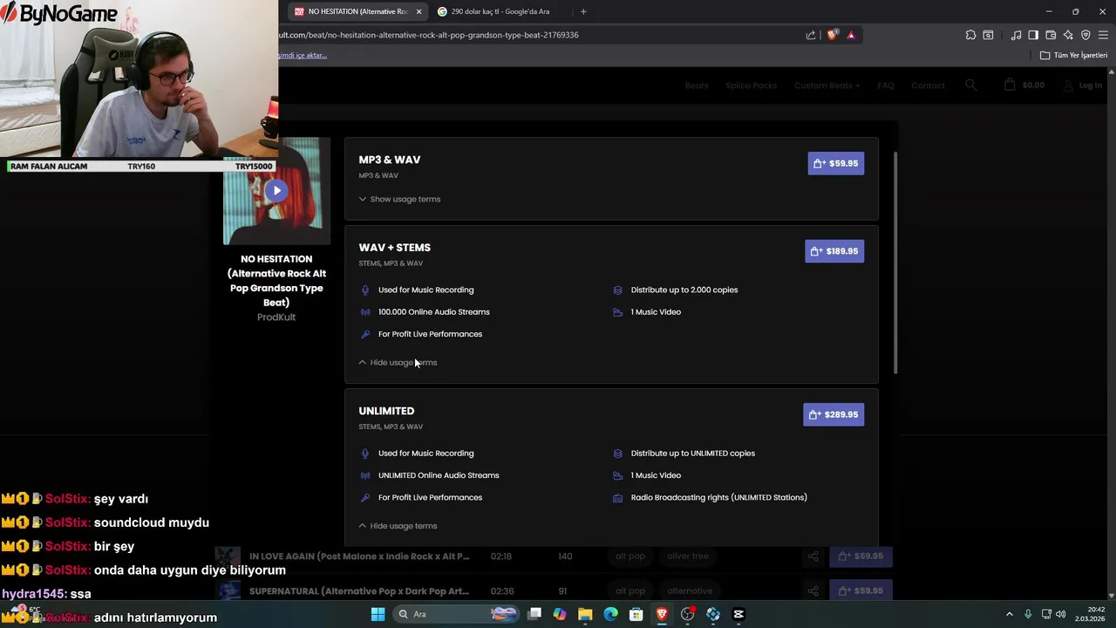Click the alt pop tag on IN LOVE AGAIN
This screenshot has height=628, width=1116.
[x=630, y=556]
